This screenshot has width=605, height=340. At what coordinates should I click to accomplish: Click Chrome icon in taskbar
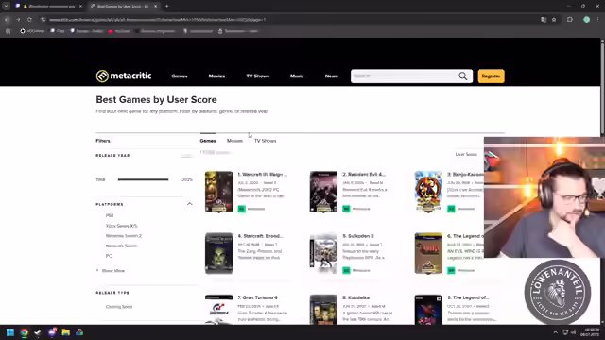tap(25, 332)
